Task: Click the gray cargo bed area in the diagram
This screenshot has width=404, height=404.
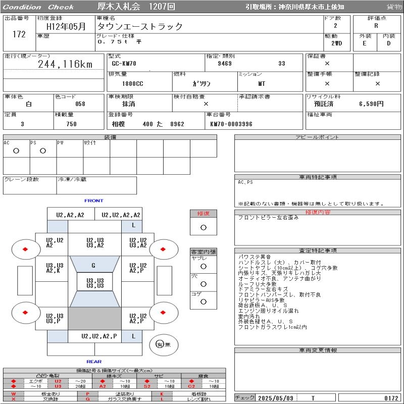Action: pyautogui.click(x=94, y=318)
